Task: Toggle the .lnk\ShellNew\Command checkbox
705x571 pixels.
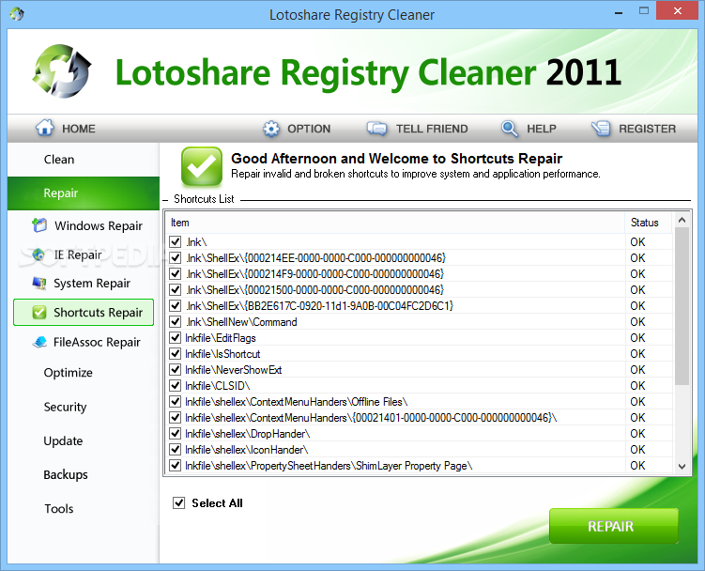Action: coord(176,322)
